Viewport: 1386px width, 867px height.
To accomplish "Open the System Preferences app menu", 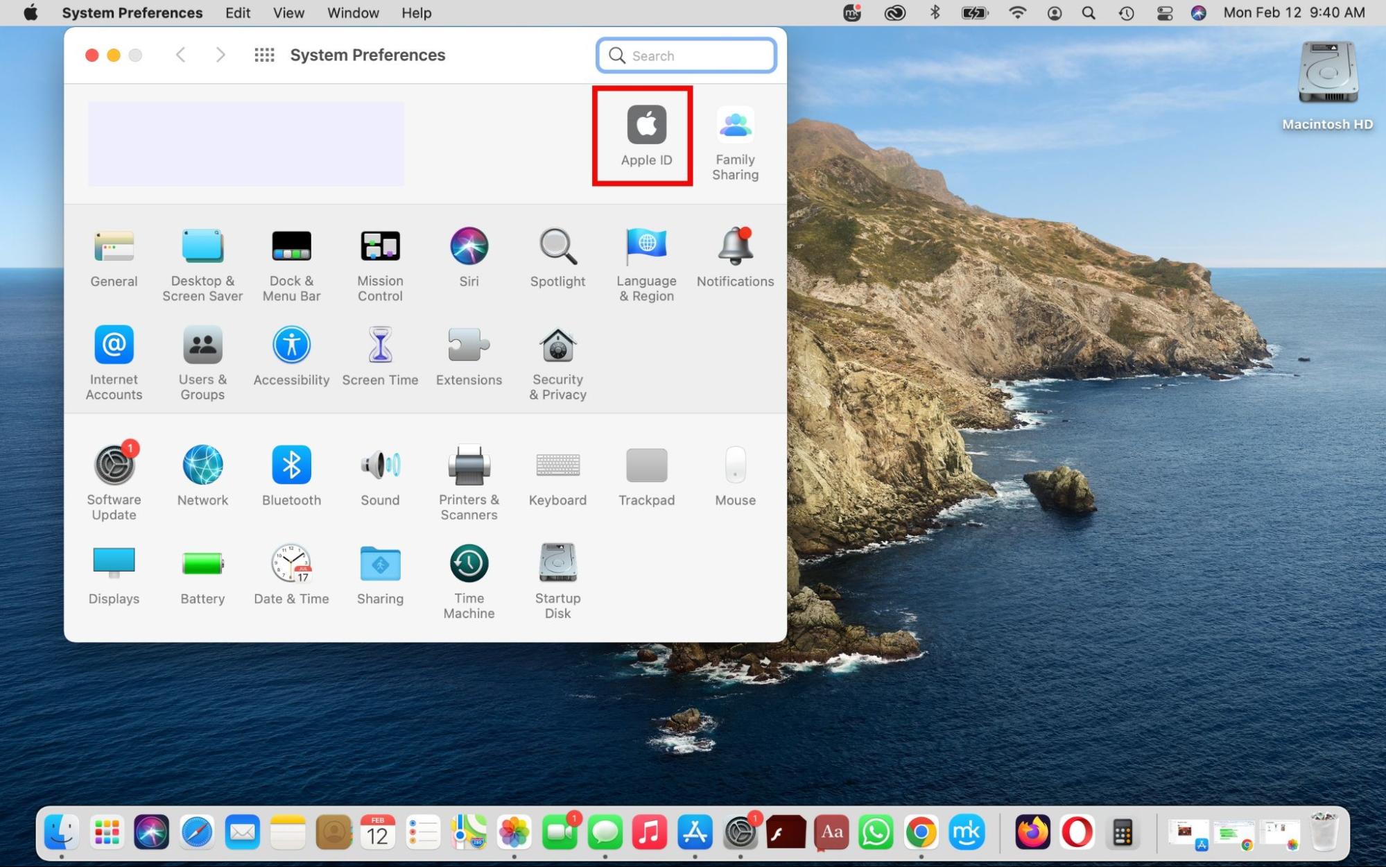I will point(132,12).
